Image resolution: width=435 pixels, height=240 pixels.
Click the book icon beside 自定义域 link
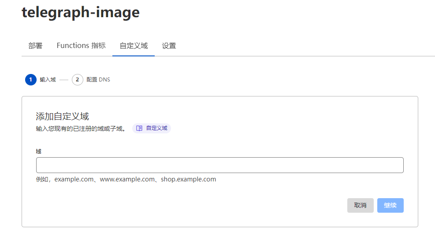point(139,128)
